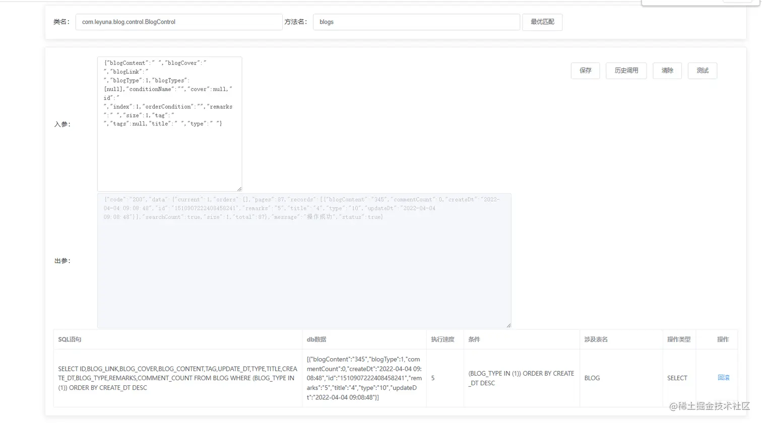Viewport: 762px width, 423px height.
Task: Click resize handle of 出参 textarea
Action: click(509, 325)
